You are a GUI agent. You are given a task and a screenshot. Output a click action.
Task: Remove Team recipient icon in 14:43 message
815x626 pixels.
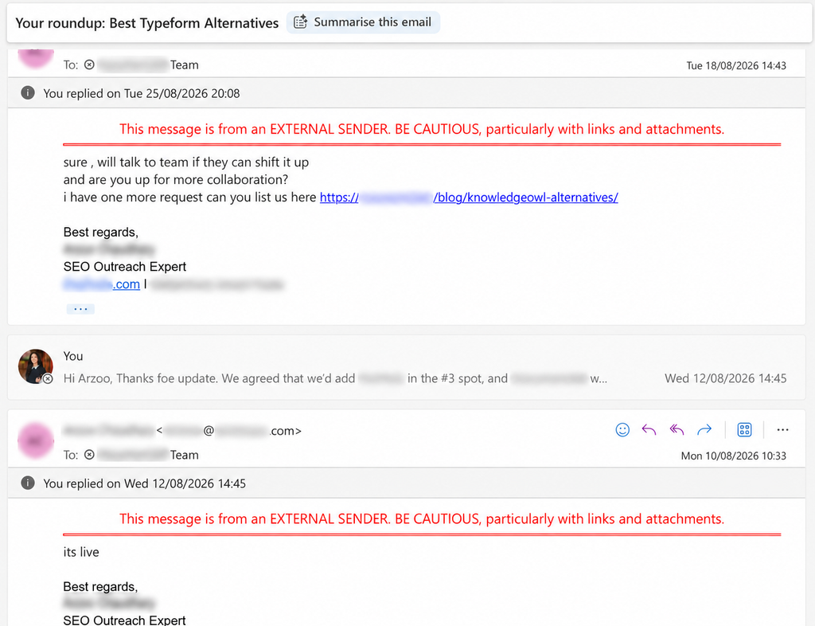89,65
